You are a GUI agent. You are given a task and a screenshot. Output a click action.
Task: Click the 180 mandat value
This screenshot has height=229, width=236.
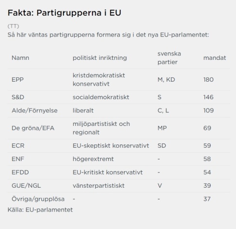coord(208,80)
